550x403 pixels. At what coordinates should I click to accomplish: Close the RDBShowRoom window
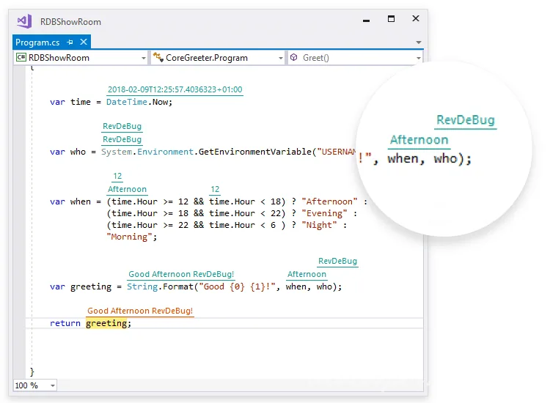click(416, 18)
